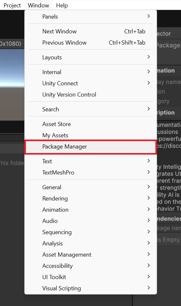Expand the Visual Scripting submenu
This screenshot has height=306, width=181.
tap(91, 288)
